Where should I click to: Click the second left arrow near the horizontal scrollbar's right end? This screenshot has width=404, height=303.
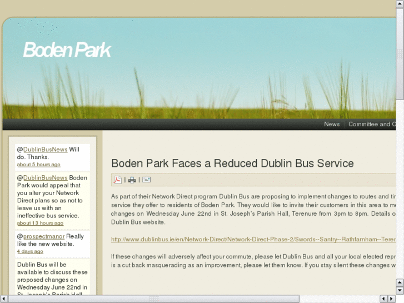[383, 299]
